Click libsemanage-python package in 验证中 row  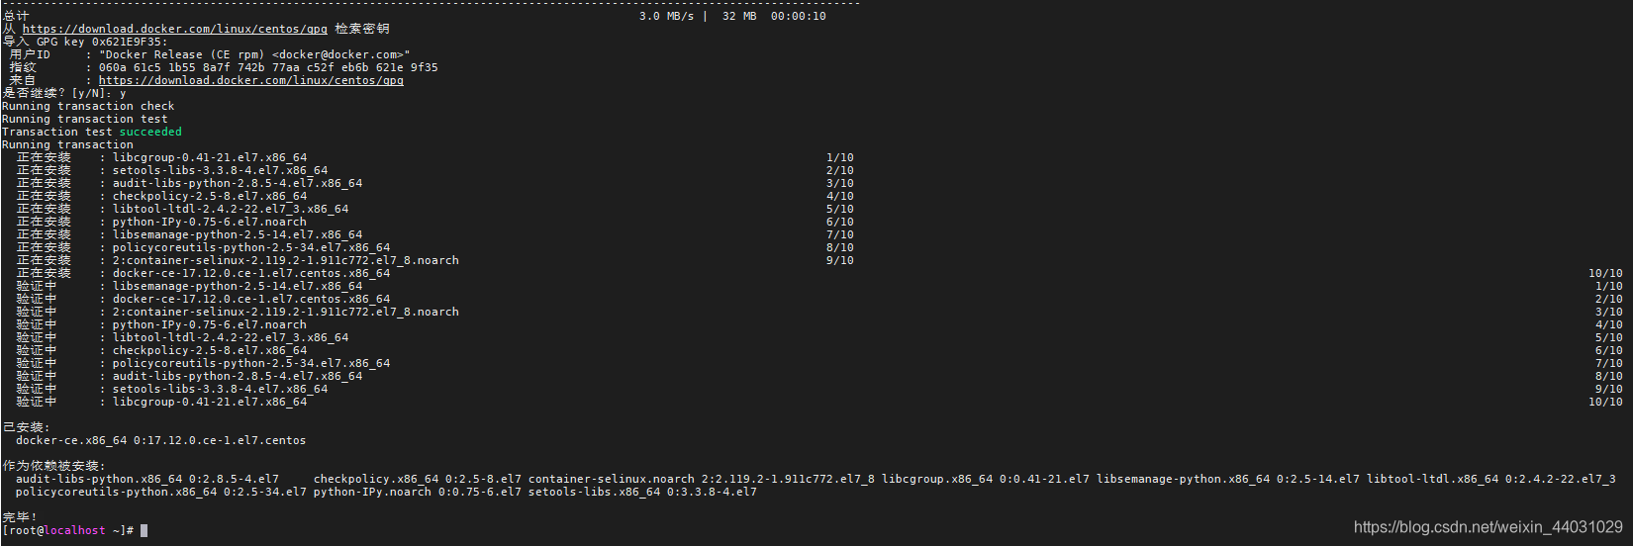238,286
